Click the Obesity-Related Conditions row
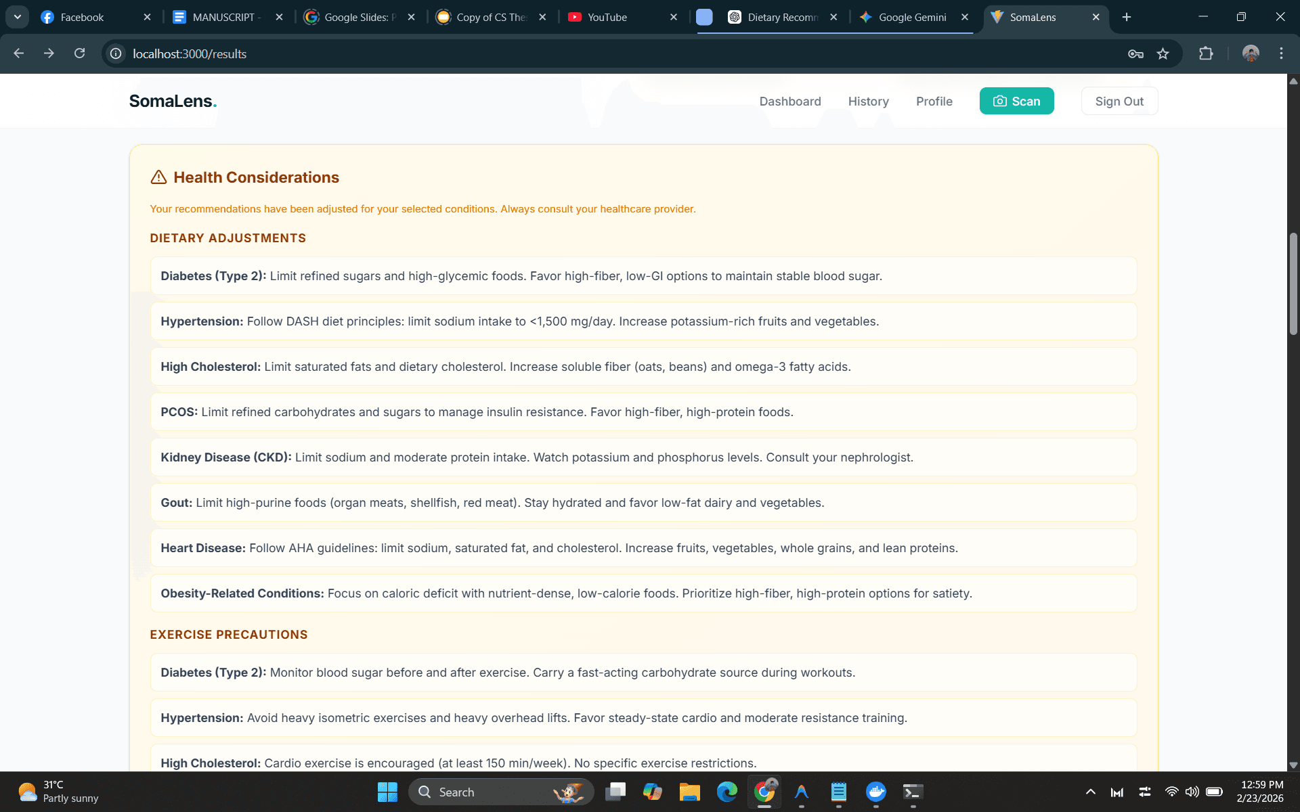Image resolution: width=1300 pixels, height=812 pixels. 643,593
